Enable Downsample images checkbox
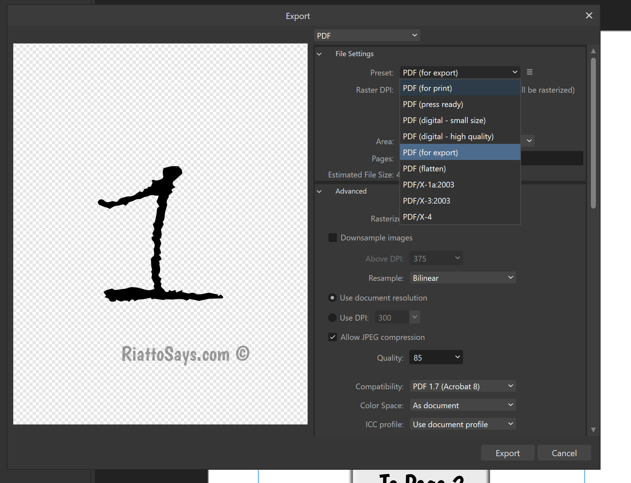This screenshot has width=631, height=483. coord(333,238)
